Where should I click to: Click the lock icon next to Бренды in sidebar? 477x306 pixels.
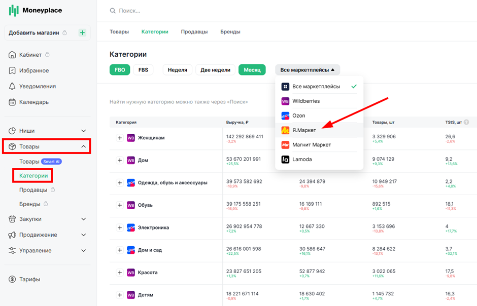pos(46,204)
